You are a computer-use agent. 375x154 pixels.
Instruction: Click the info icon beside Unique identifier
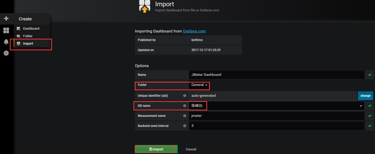point(185,96)
